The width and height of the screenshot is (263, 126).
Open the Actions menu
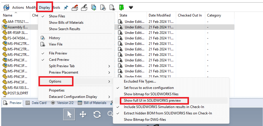(x=18, y=8)
